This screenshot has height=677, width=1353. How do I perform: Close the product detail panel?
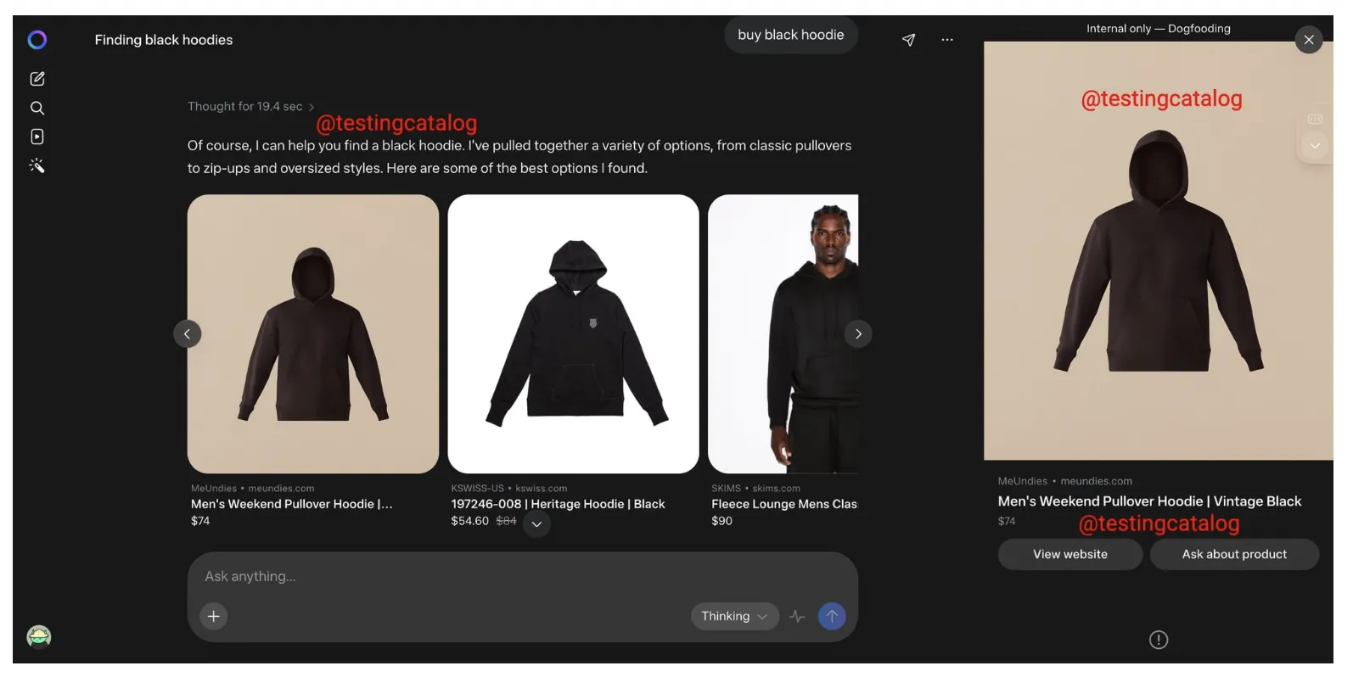pyautogui.click(x=1308, y=40)
